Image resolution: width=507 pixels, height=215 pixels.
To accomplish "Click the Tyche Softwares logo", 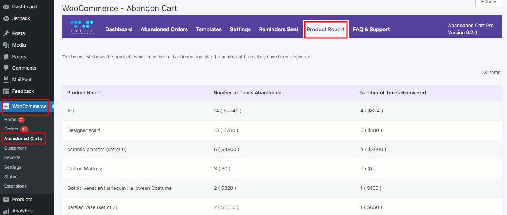I will pos(82,28).
